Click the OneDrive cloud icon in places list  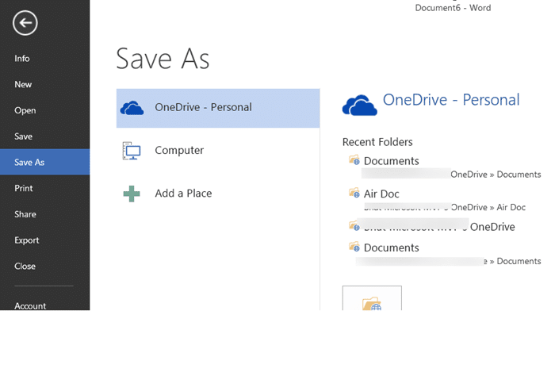click(132, 108)
